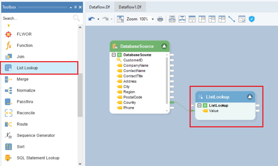Open the Zoom percentage dropdown

[x=153, y=19]
